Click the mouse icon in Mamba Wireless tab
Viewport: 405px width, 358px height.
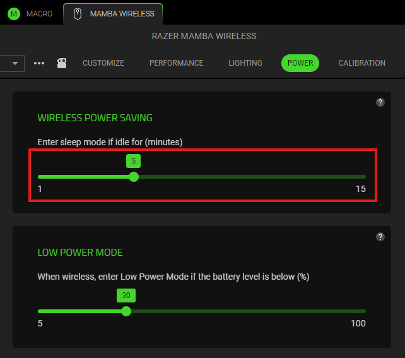(78, 14)
